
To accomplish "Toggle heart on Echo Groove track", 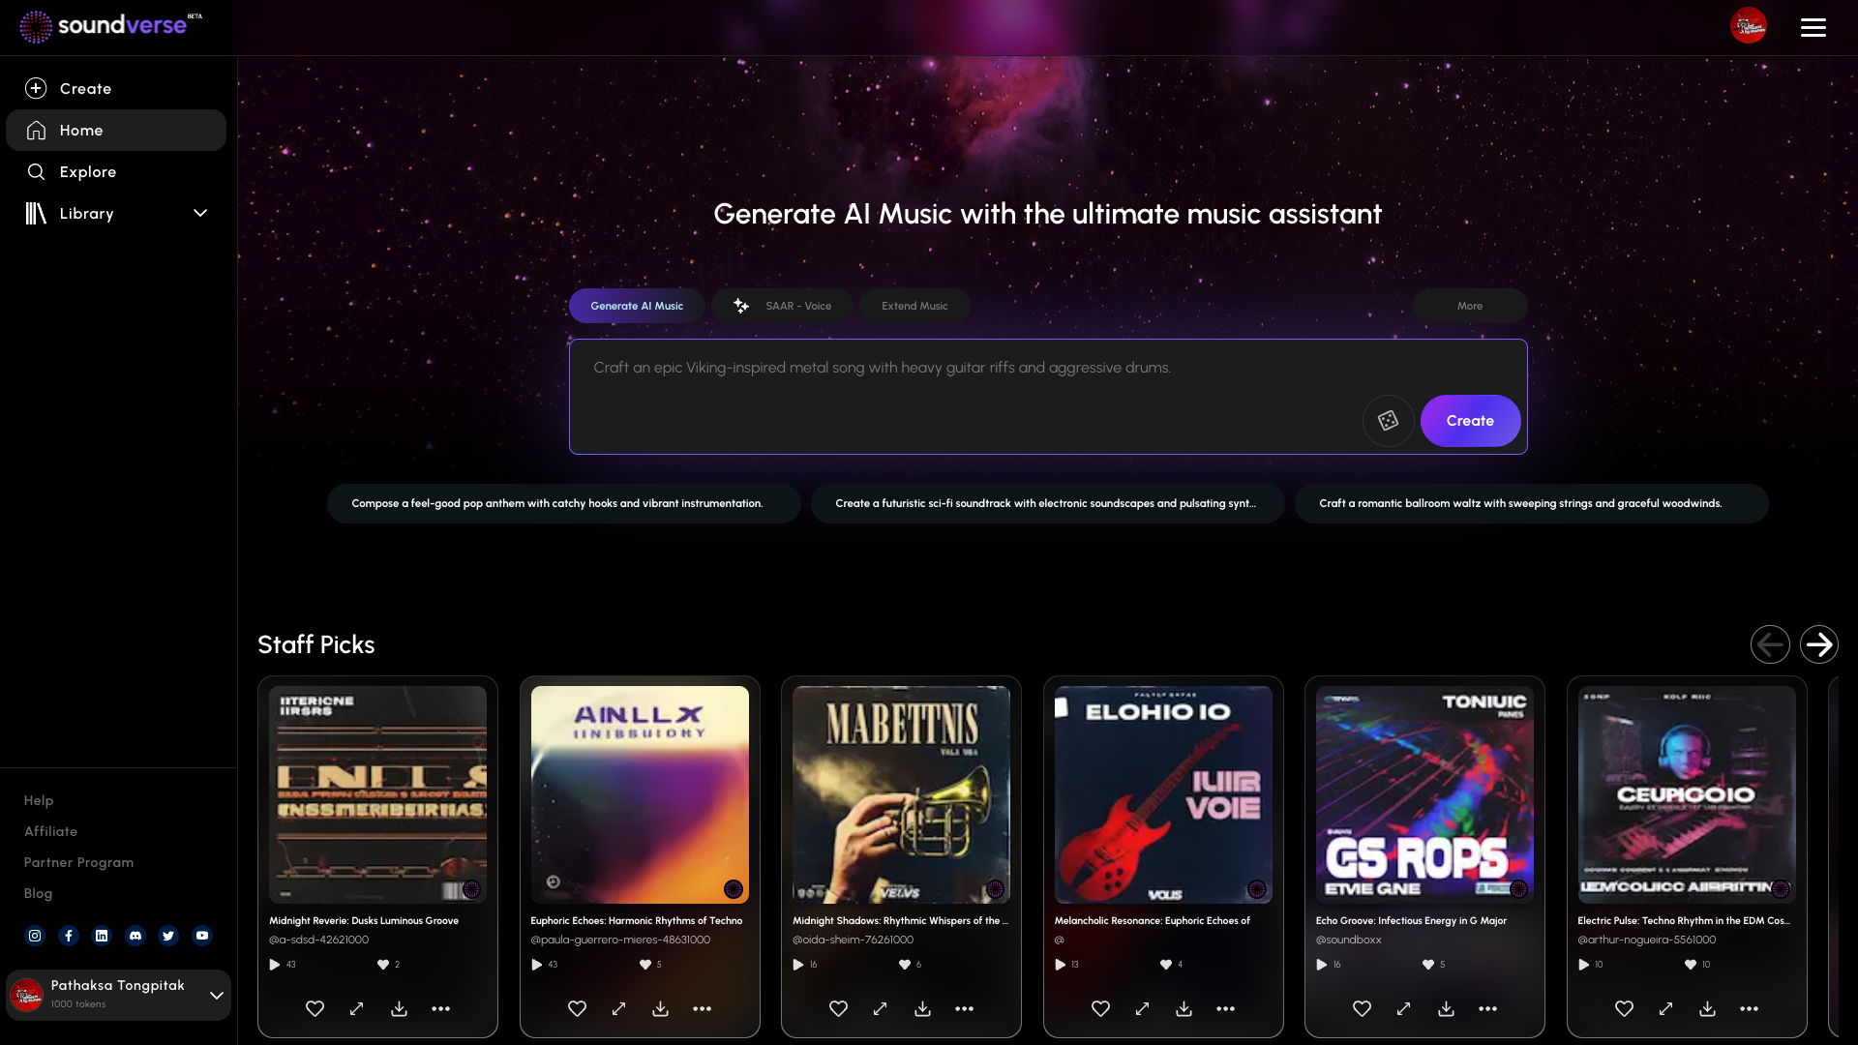I will [x=1362, y=1008].
